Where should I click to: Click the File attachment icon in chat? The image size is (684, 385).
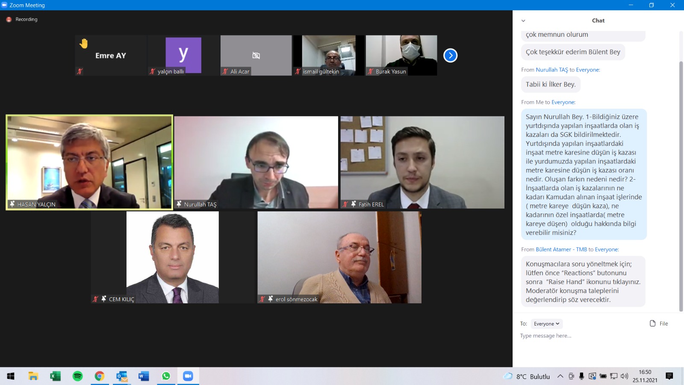pos(653,323)
